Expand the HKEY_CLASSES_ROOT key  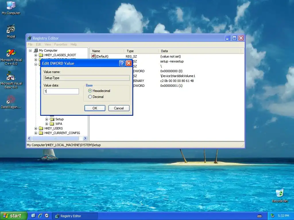coord(36,55)
